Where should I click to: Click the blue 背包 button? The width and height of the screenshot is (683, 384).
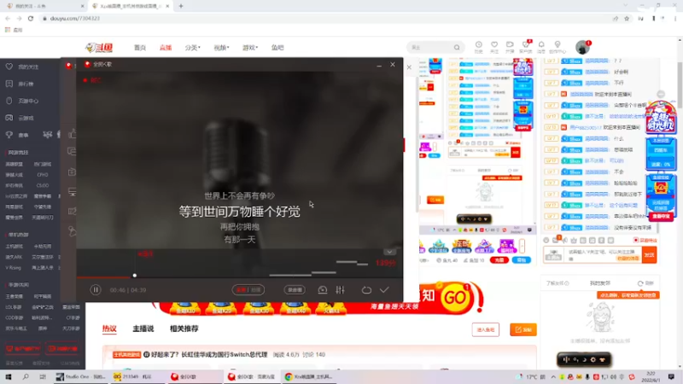(521, 260)
